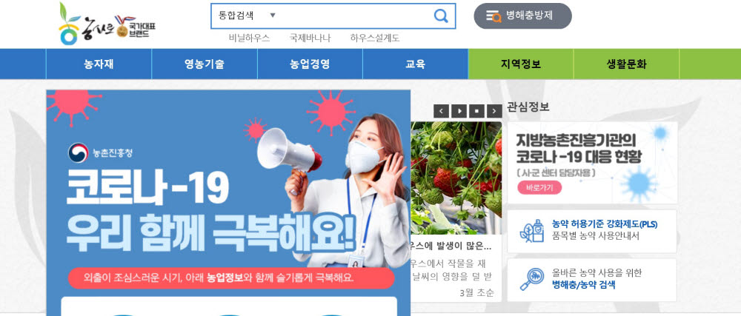The height and width of the screenshot is (316, 741).
Task: Click the pest search magnifier icon
Action: click(531, 279)
